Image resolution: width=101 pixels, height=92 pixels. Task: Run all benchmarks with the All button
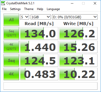click(x=11, y=20)
